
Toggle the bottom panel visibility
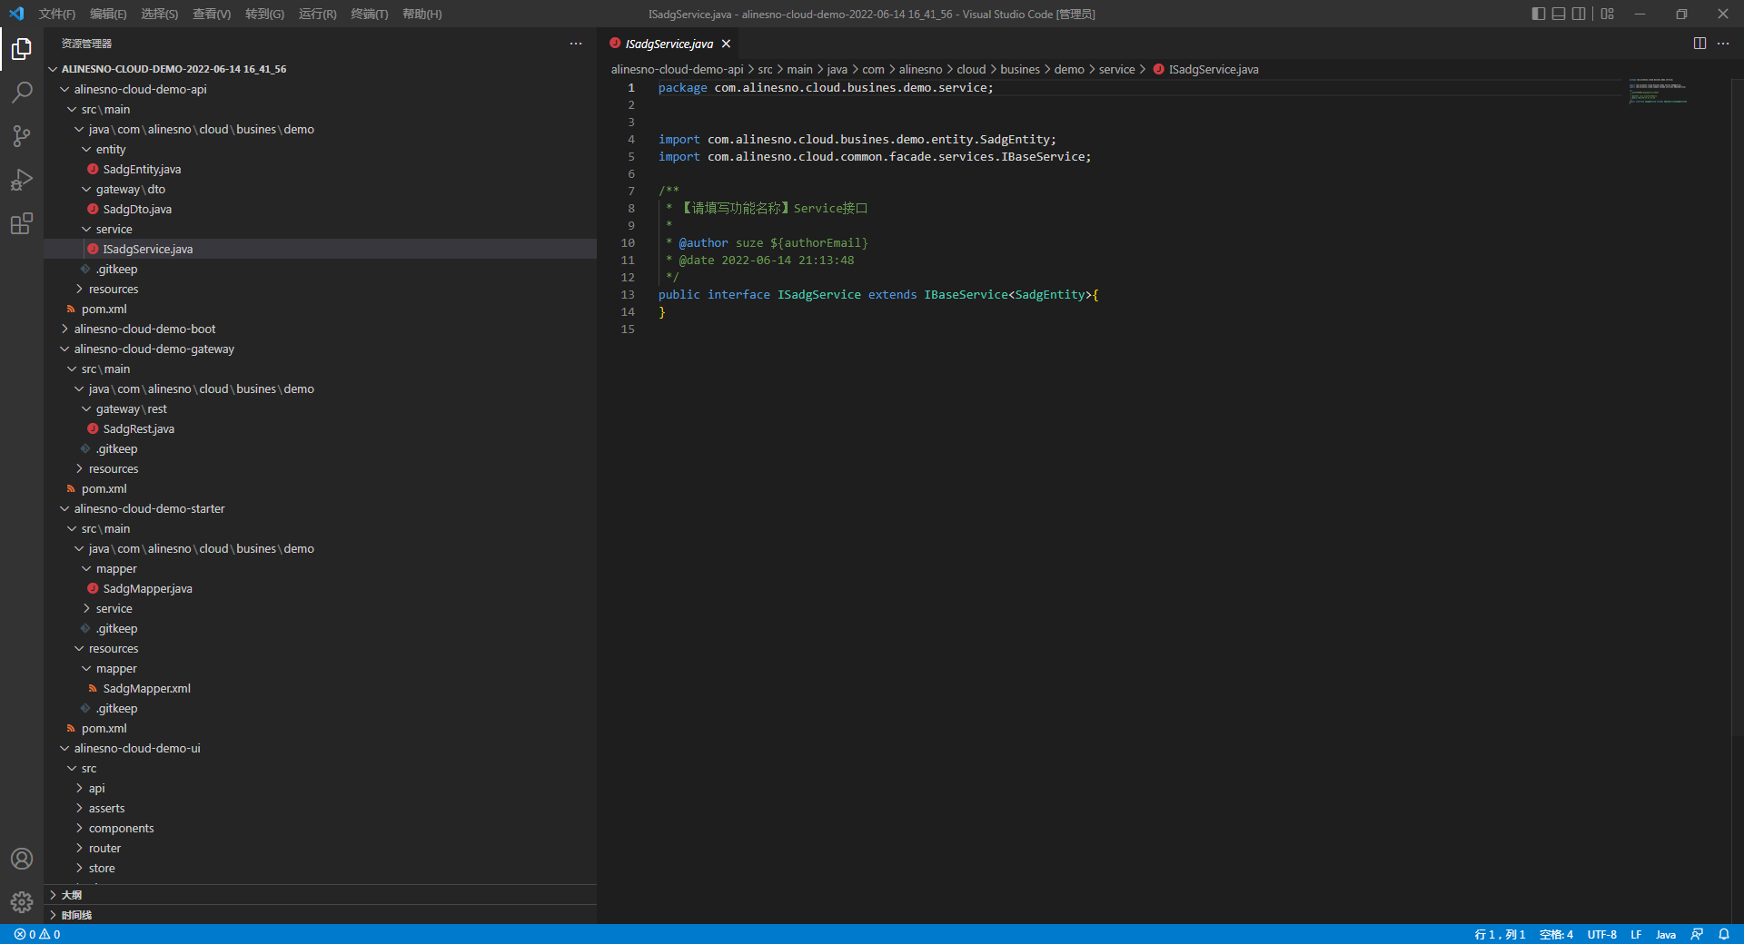(x=1559, y=14)
